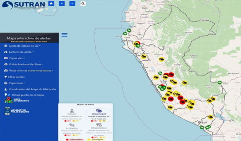The width and height of the screenshot is (241, 141).
Task: Click the Actualización date and time text
Action: tap(29, 42)
